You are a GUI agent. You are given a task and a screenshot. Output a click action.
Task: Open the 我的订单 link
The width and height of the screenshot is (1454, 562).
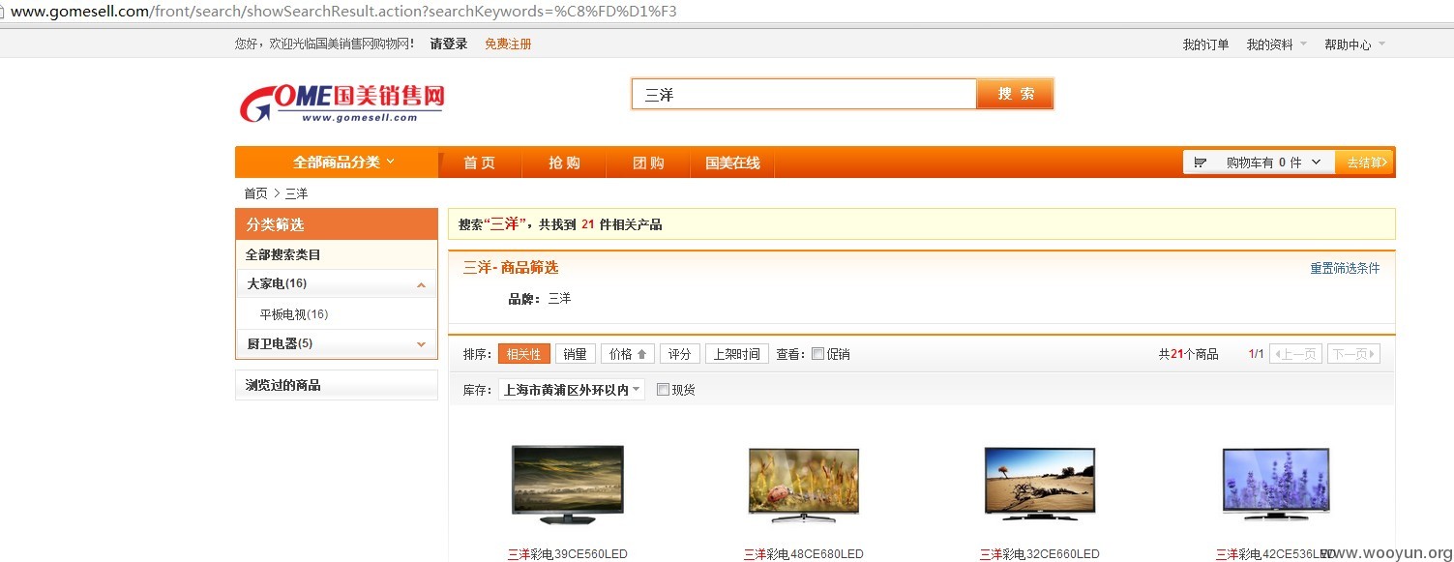tap(1205, 44)
